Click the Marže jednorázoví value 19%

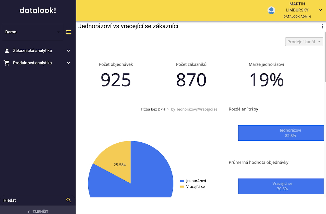pyautogui.click(x=266, y=80)
